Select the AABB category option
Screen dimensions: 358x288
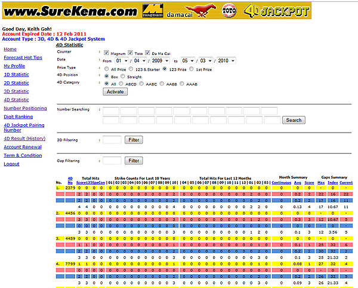(162, 84)
